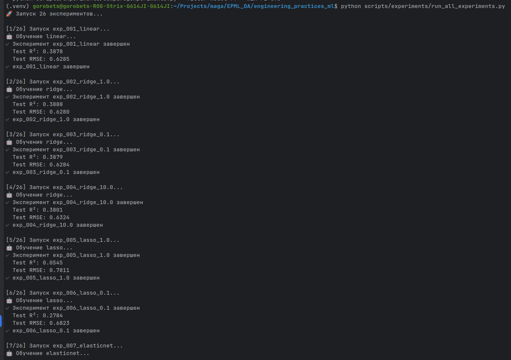Click checkmark before Эксперимент exp_006_lasso_0.1 завершен
This screenshot has width=511, height=360.
tap(8, 308)
